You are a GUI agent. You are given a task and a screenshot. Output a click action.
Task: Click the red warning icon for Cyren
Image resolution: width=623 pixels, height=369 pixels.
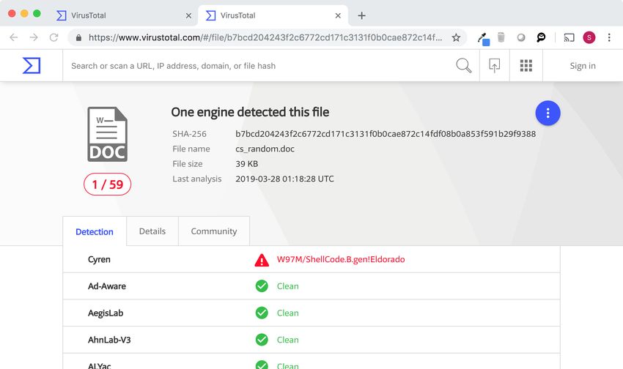click(262, 260)
